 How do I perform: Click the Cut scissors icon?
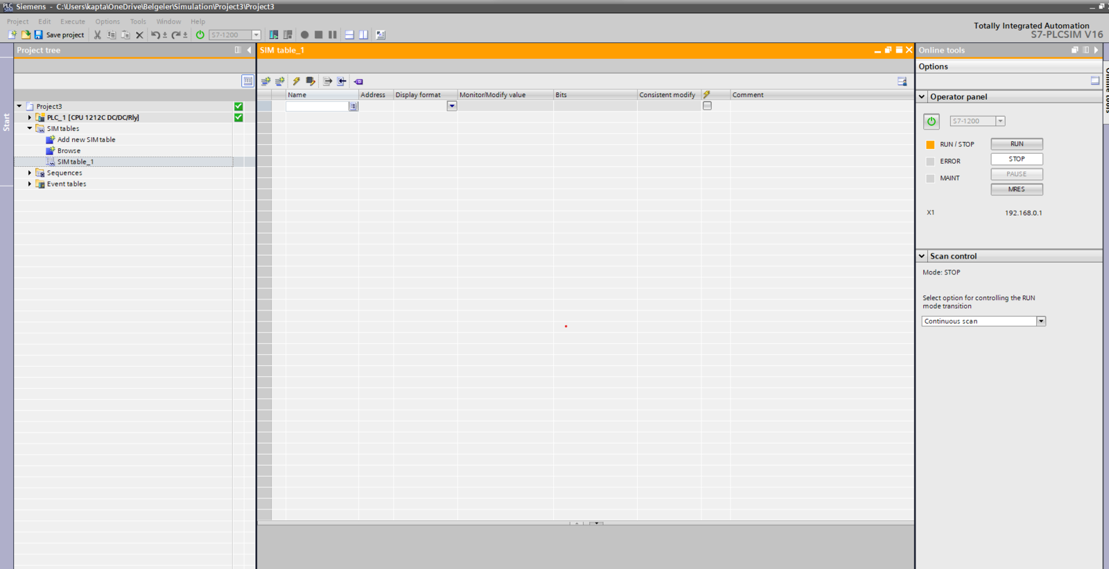pyautogui.click(x=98, y=35)
